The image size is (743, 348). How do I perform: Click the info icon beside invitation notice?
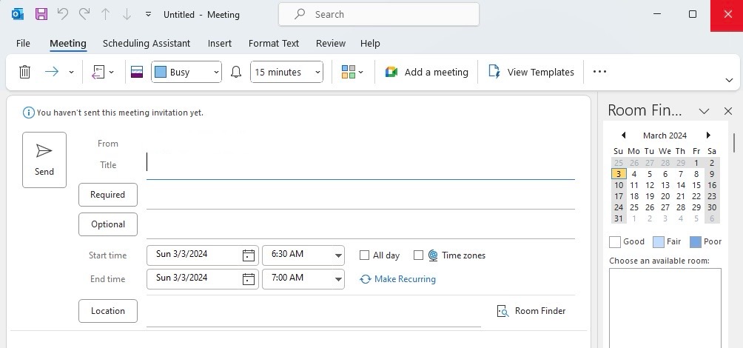tap(28, 113)
